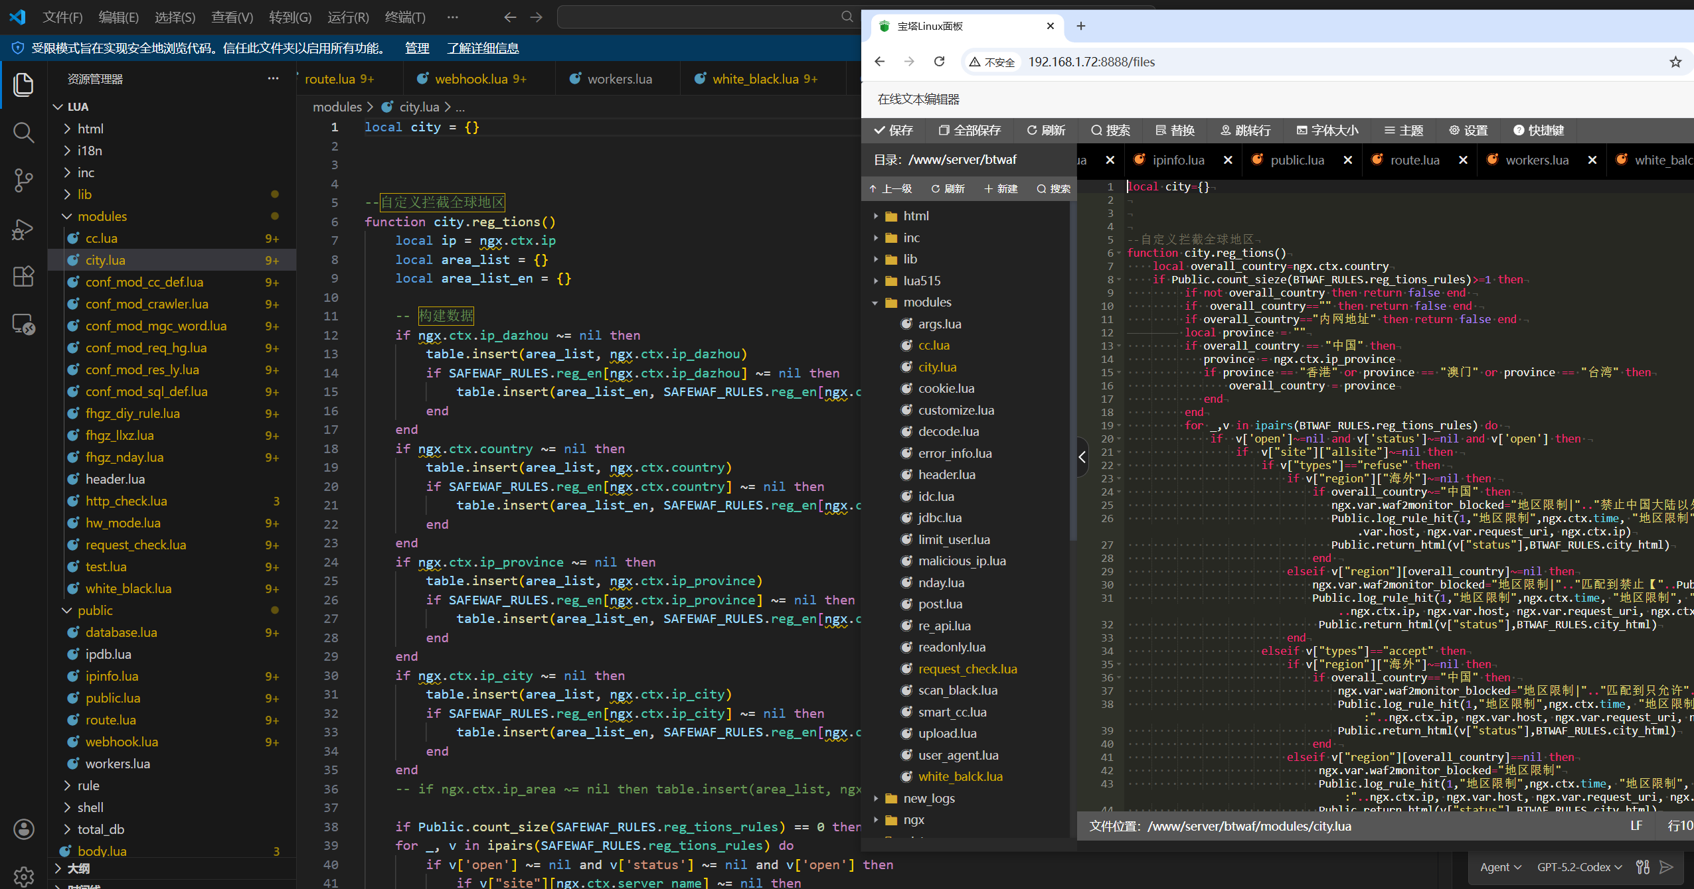Open the GPT-5.2-Codex model dropdown
Viewport: 1694px width, 889px height.
(x=1579, y=867)
